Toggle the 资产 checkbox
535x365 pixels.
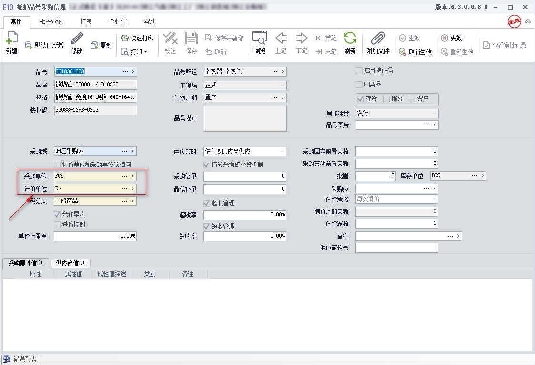(x=412, y=99)
